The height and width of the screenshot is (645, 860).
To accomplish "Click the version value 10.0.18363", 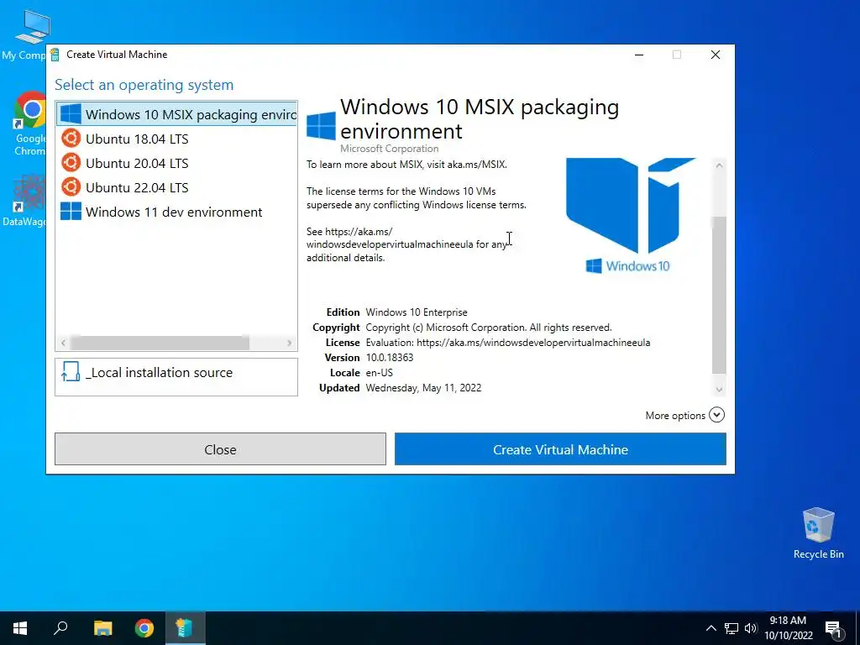I will pos(390,358).
